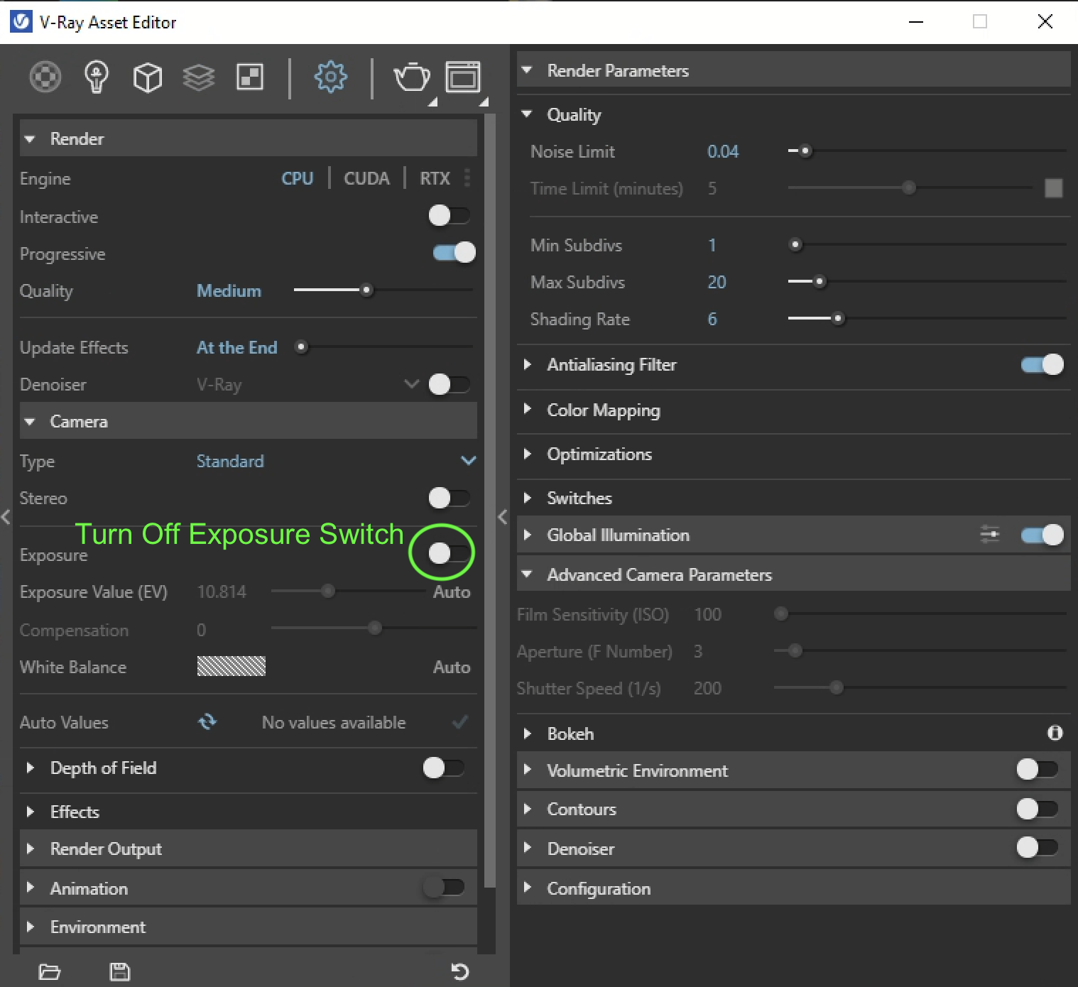This screenshot has height=987, width=1078.
Task: Adjust the Shading Rate slider
Action: pos(927,318)
